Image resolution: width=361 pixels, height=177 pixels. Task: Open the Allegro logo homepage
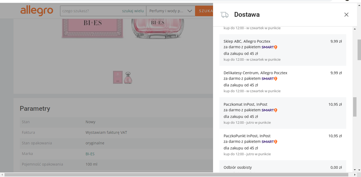pyautogui.click(x=37, y=11)
